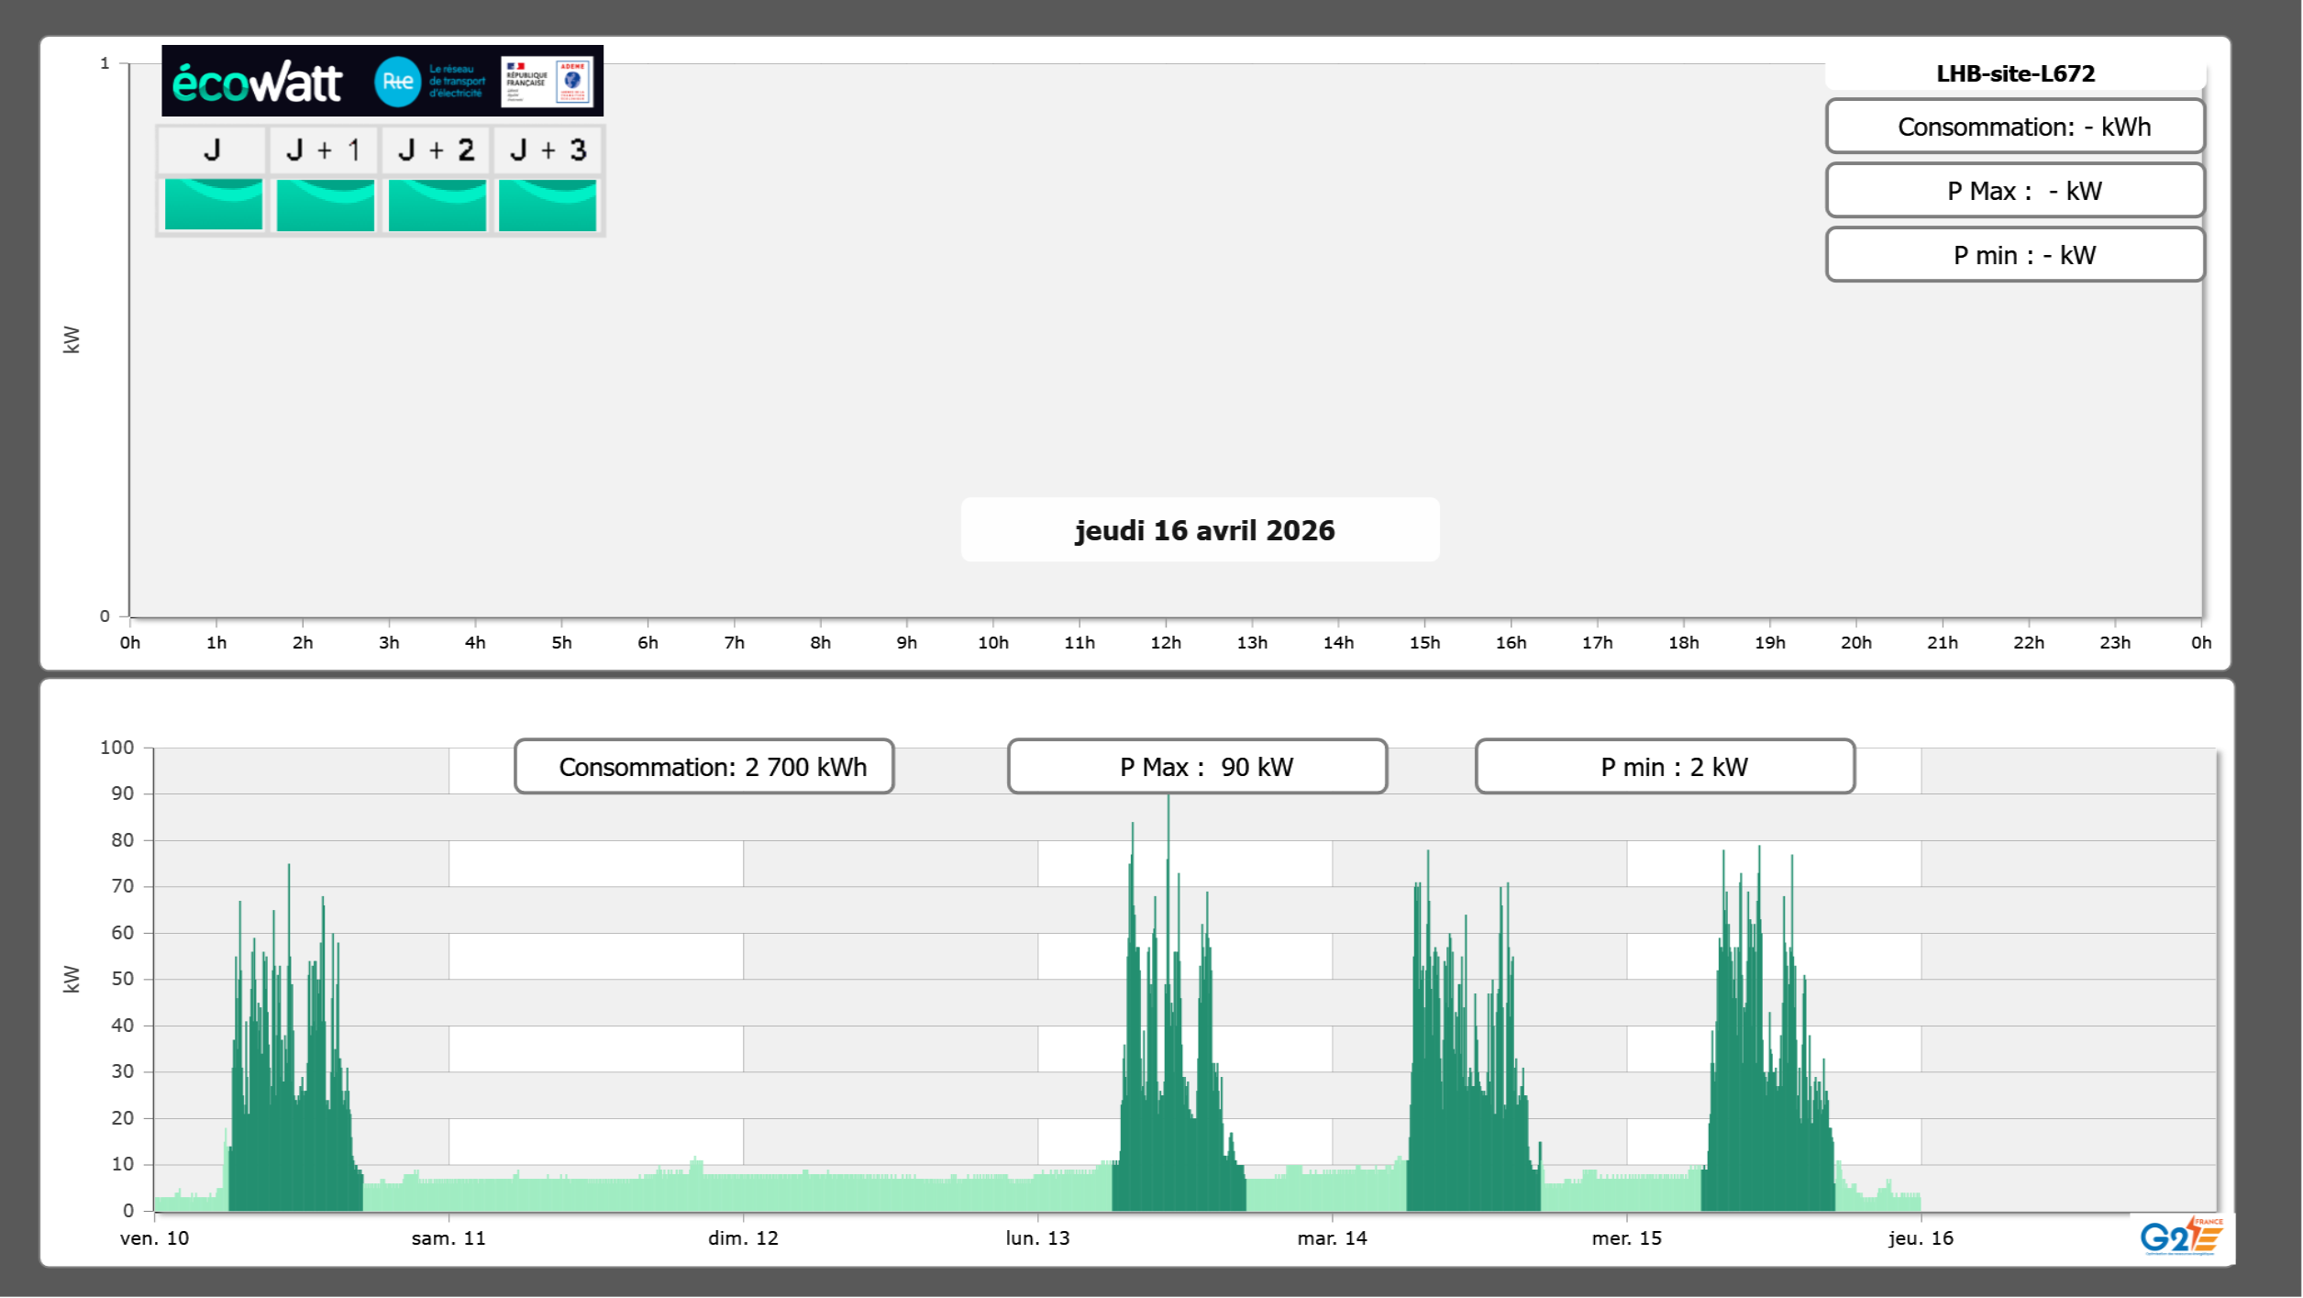
Task: Click the G2E France logo
Action: click(2181, 1237)
